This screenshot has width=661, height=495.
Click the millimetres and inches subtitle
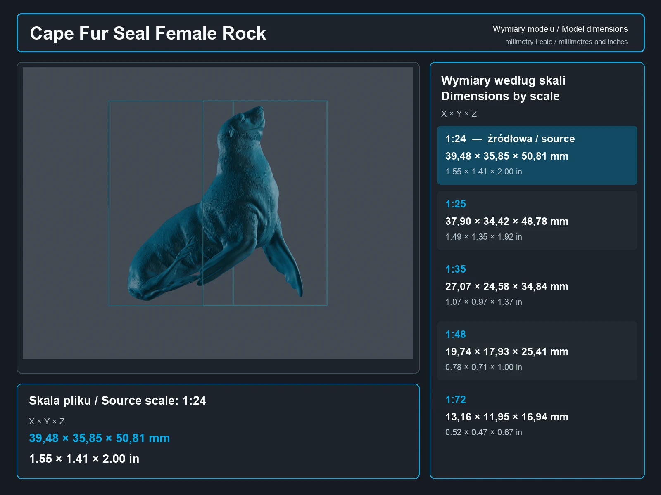point(566,42)
